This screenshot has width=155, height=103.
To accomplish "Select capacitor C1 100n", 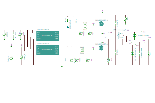I will pyautogui.click(x=13, y=34).
